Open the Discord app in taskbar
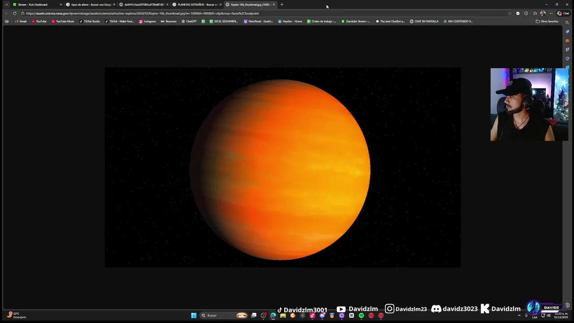 coord(322,315)
